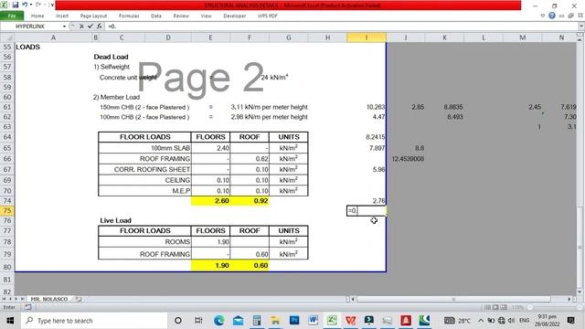Go to last sheet navigation arrow
This screenshot has width=585, height=329.
22,299
